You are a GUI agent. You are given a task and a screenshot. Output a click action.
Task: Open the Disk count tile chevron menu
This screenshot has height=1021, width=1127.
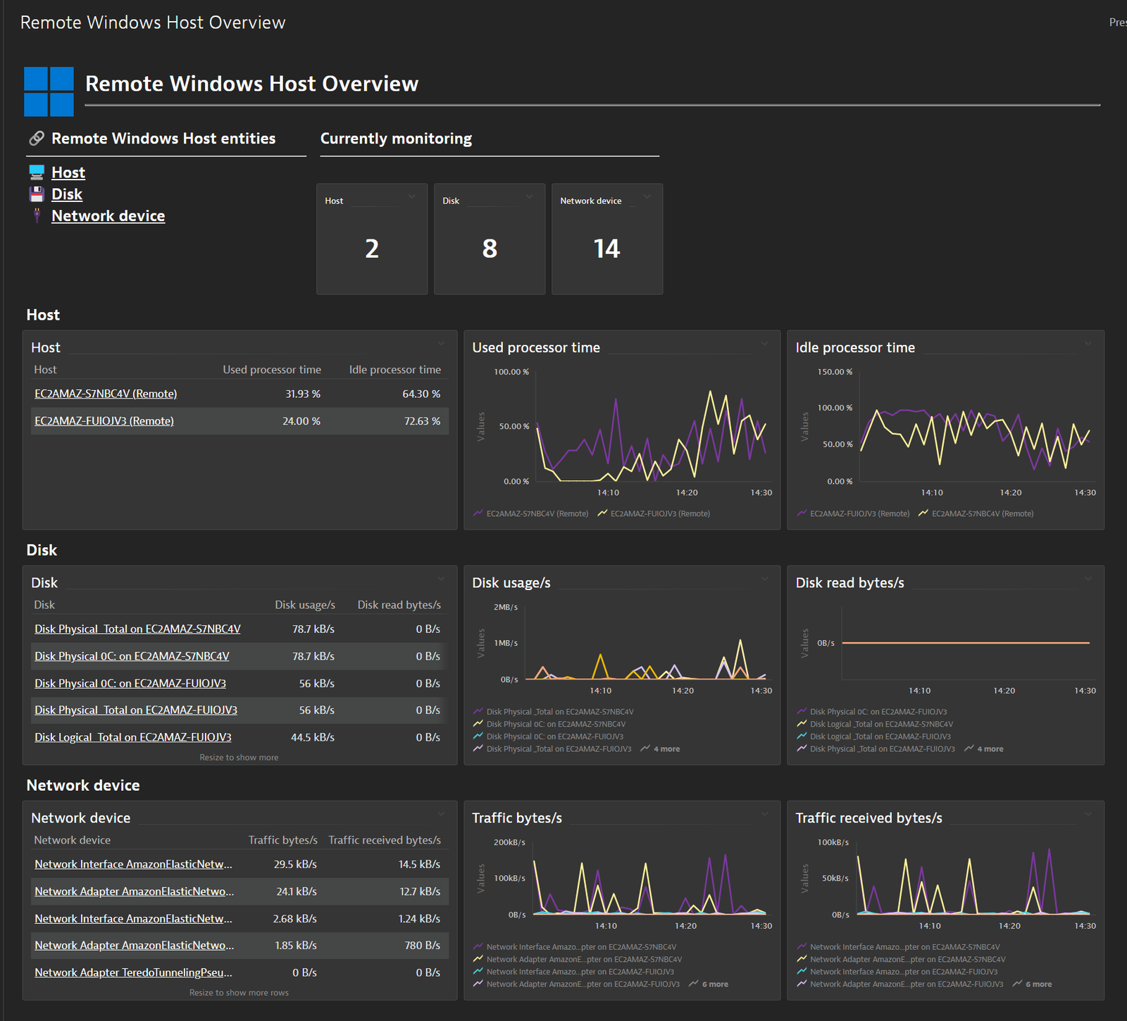[x=529, y=196]
